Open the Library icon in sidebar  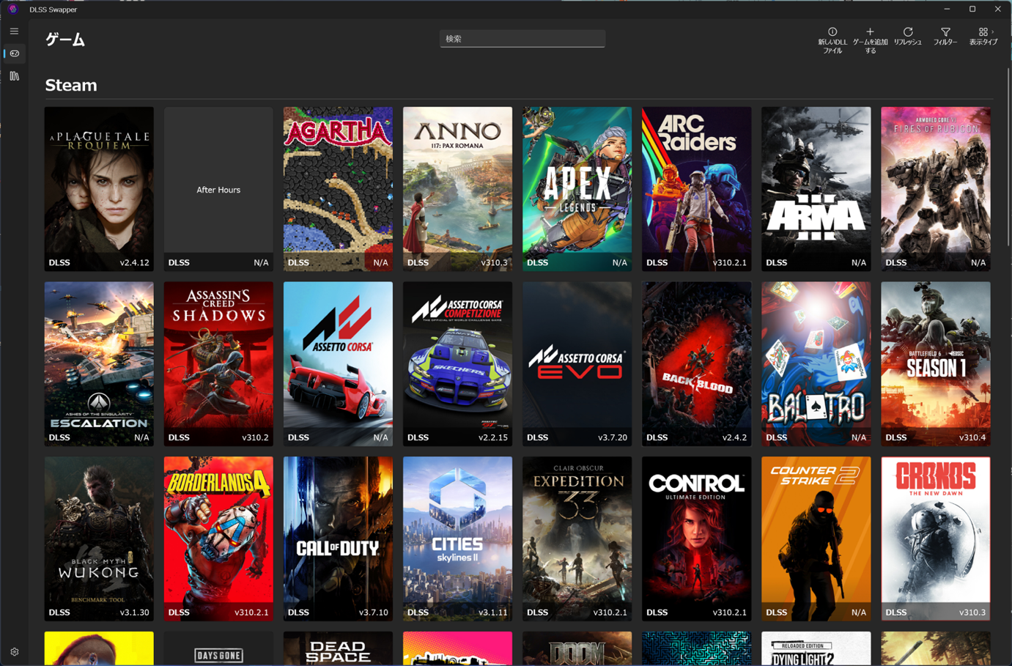point(14,76)
